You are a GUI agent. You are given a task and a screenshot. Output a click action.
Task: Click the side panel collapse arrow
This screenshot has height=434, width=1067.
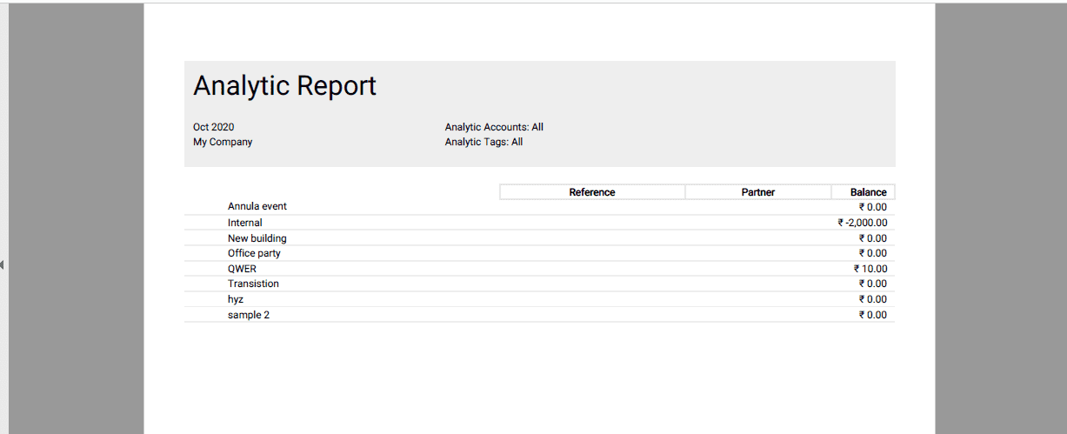[3, 264]
